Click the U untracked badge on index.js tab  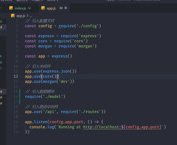(29, 8)
